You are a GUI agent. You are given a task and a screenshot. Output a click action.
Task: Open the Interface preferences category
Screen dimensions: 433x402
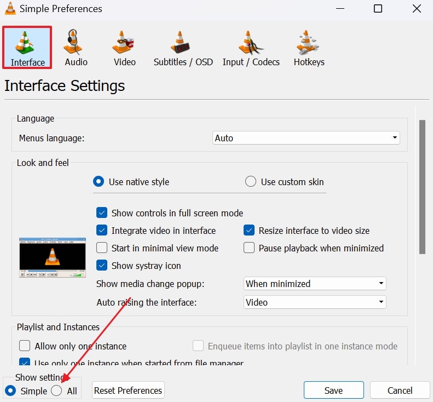tap(27, 48)
